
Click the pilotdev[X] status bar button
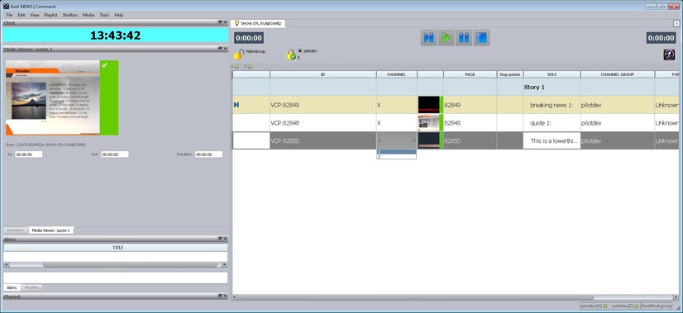[595, 306]
